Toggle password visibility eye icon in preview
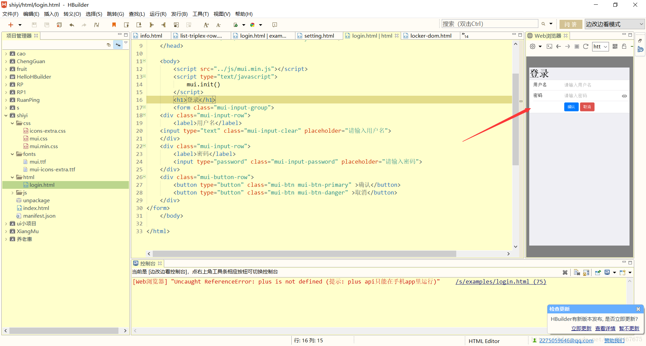Screen dimensions: 646x346 tap(624, 96)
